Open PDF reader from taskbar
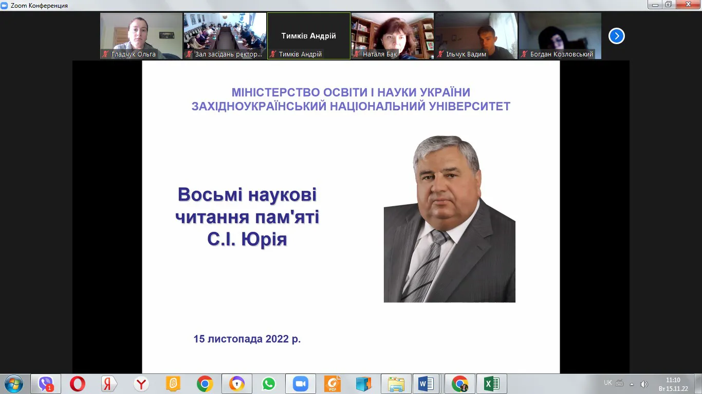Viewport: 702px width, 394px height. (x=332, y=384)
